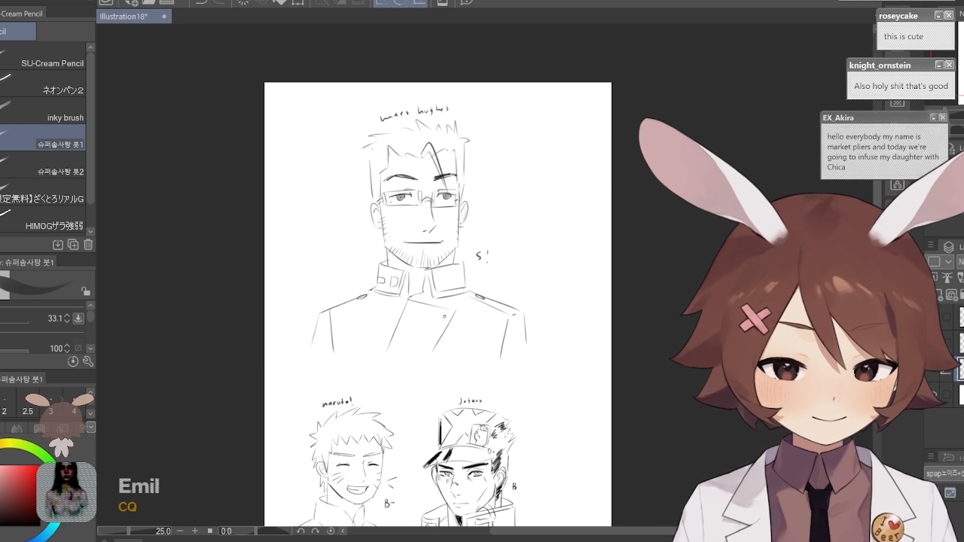Open the 슈퍼솜사탕 붓1 tool property tab
This screenshot has height=542, width=964.
(28, 262)
